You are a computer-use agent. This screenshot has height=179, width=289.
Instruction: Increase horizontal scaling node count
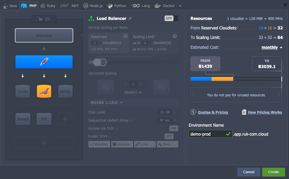tap(141, 84)
